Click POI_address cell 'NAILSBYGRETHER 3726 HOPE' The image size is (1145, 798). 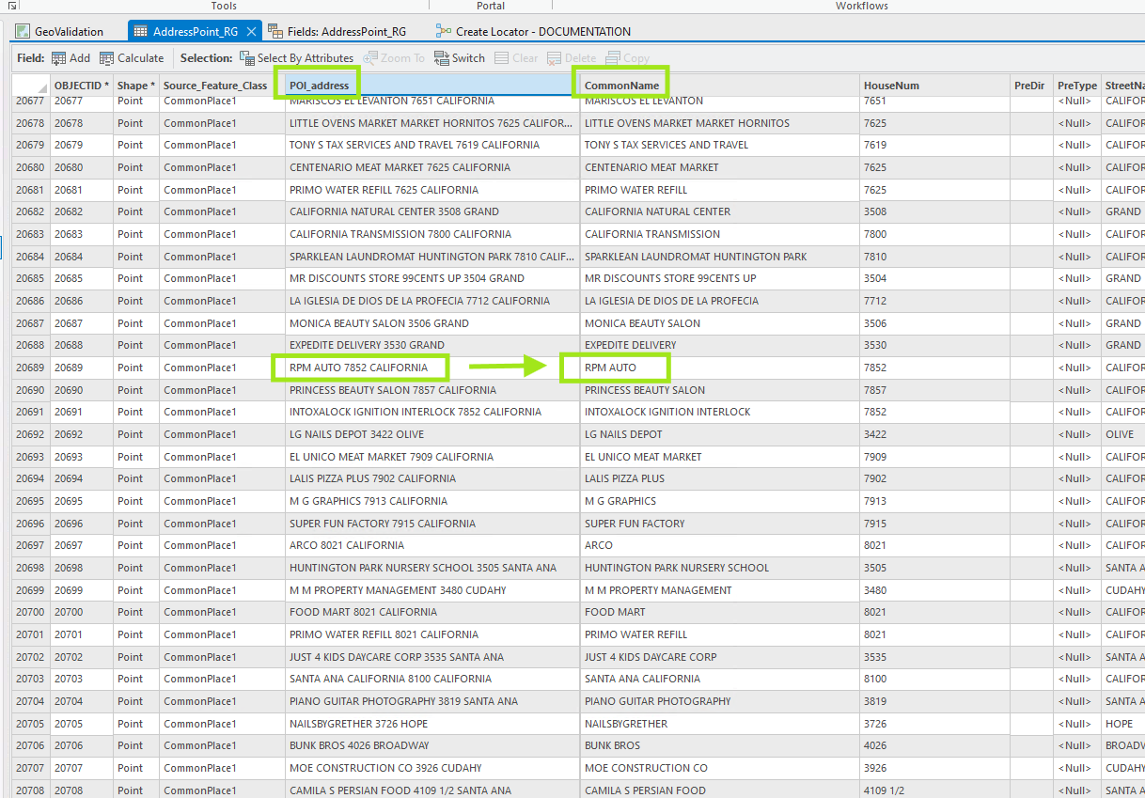point(432,724)
